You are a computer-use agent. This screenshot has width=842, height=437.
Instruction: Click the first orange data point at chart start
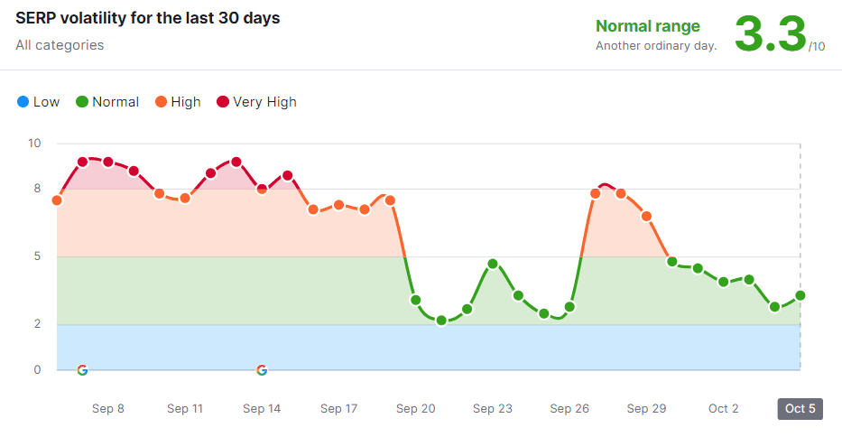coord(57,200)
